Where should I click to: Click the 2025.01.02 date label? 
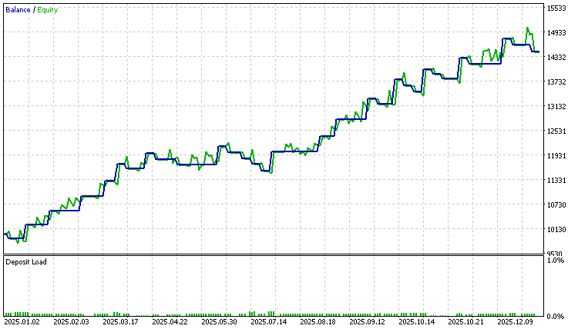22,322
